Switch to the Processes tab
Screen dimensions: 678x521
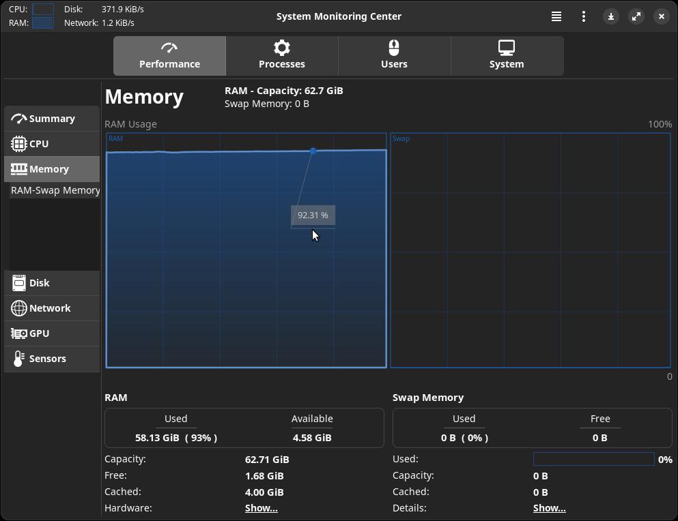point(281,56)
